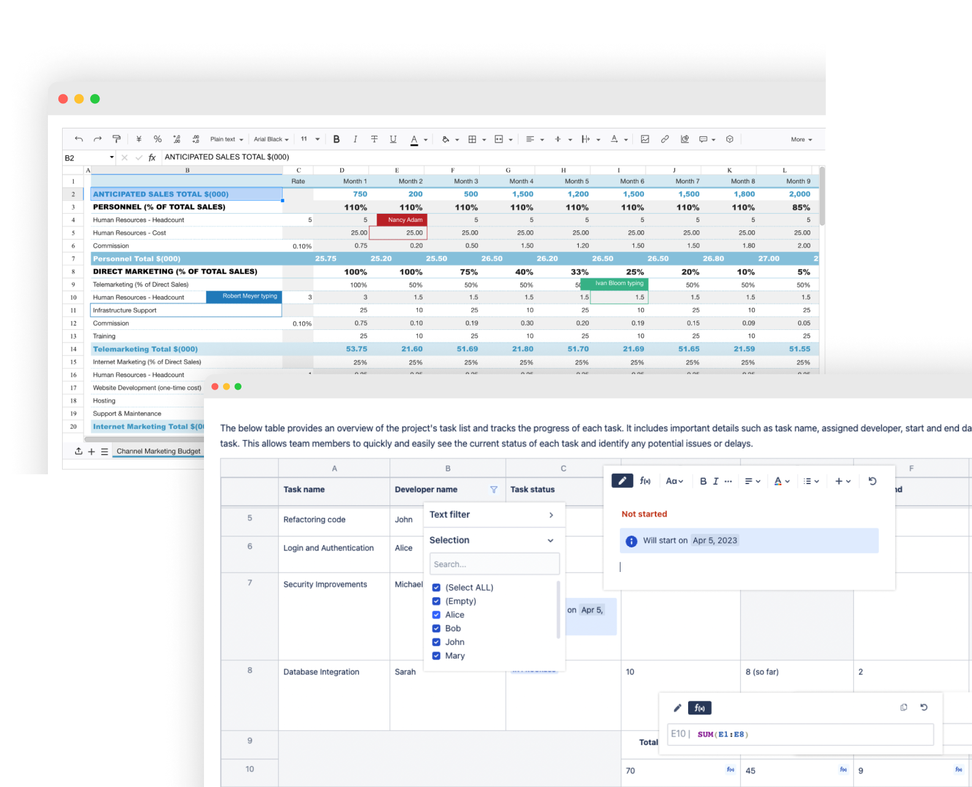This screenshot has width=972, height=787.
Task: Uncheck the (Select ALL) checkbox
Action: click(x=436, y=588)
